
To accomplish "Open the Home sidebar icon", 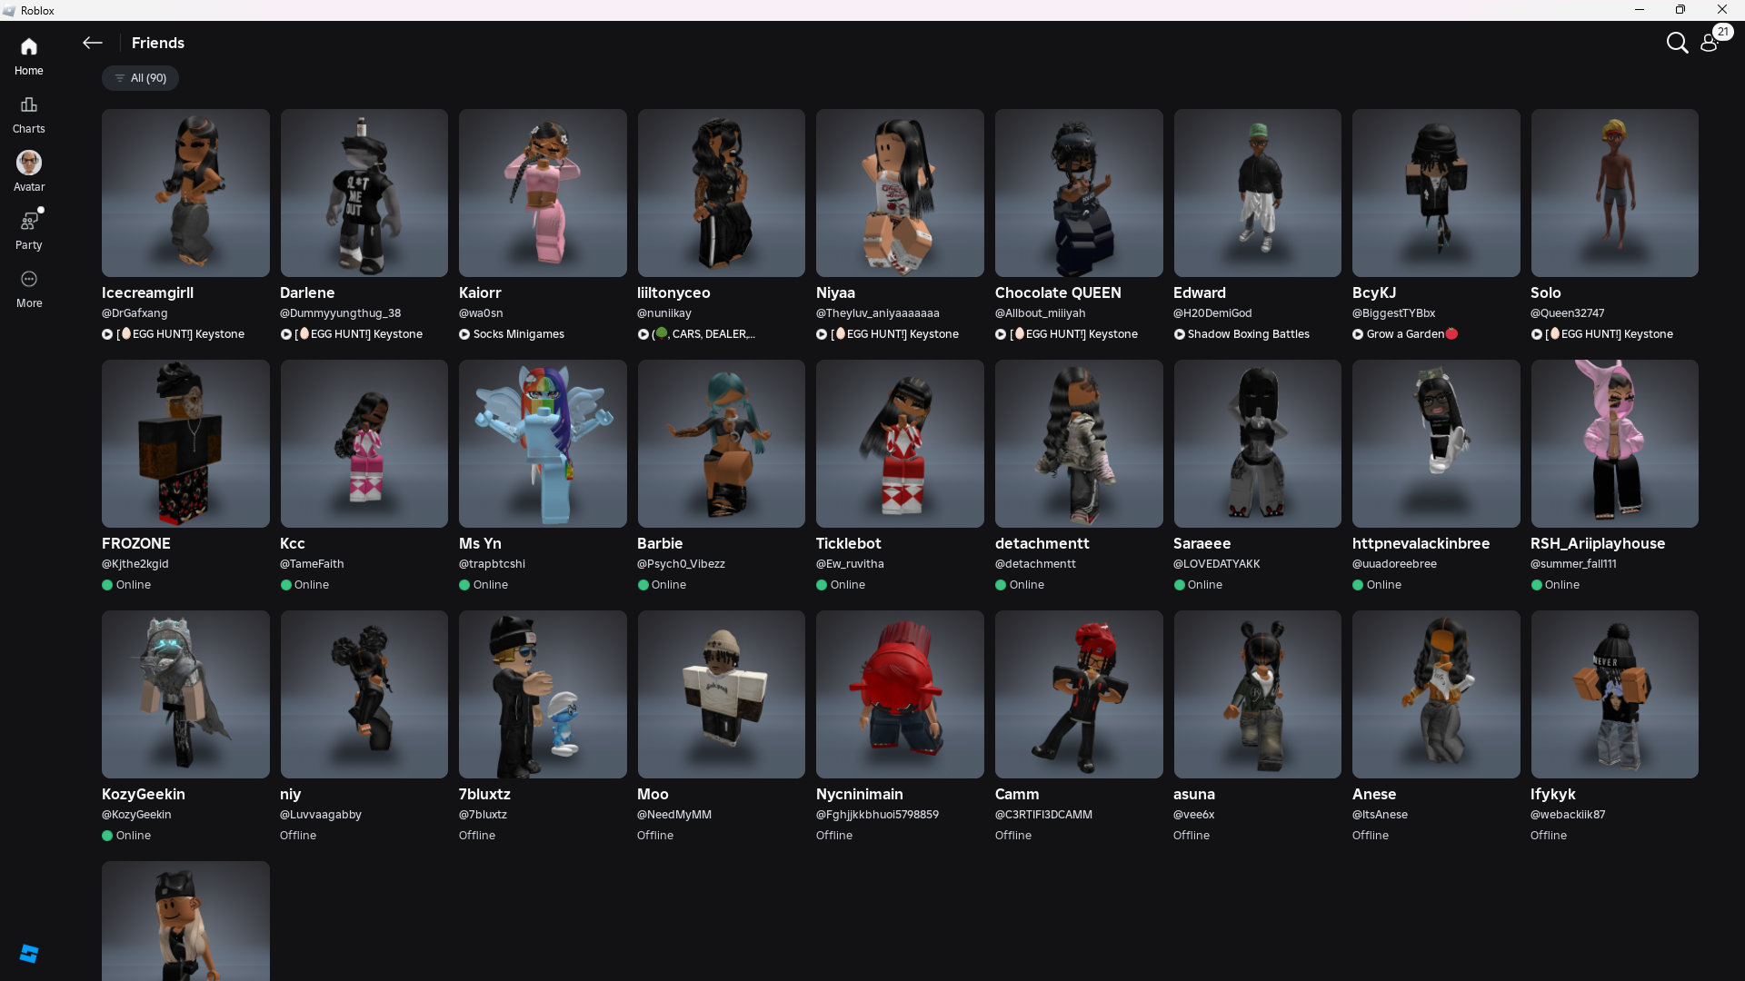I will click(x=28, y=47).
